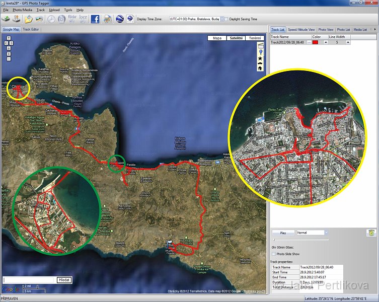The image size is (379, 302).
Task: Click the GPS device import toolbar icon
Action: point(6,19)
